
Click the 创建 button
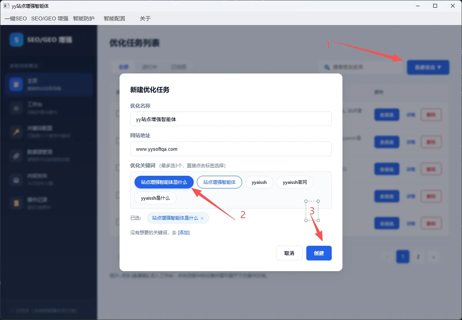pyautogui.click(x=319, y=253)
